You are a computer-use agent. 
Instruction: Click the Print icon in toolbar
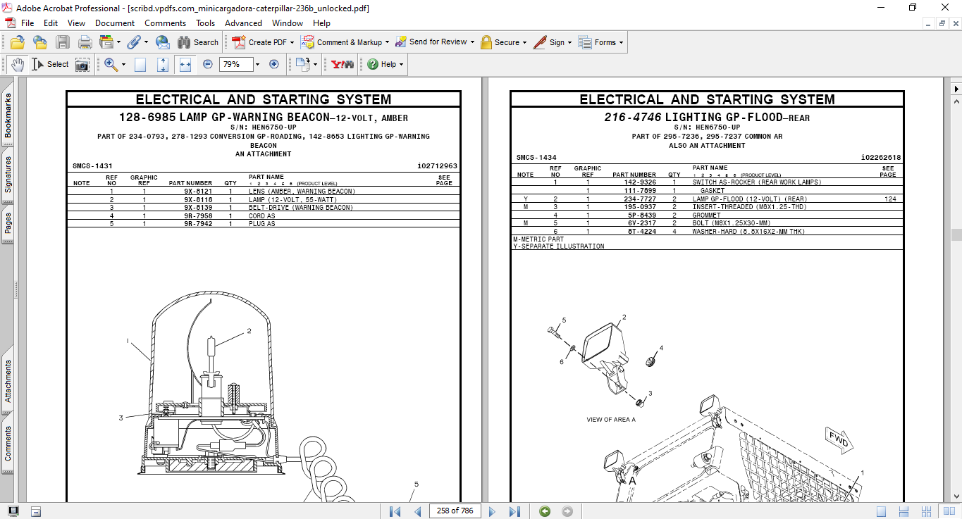click(x=85, y=42)
